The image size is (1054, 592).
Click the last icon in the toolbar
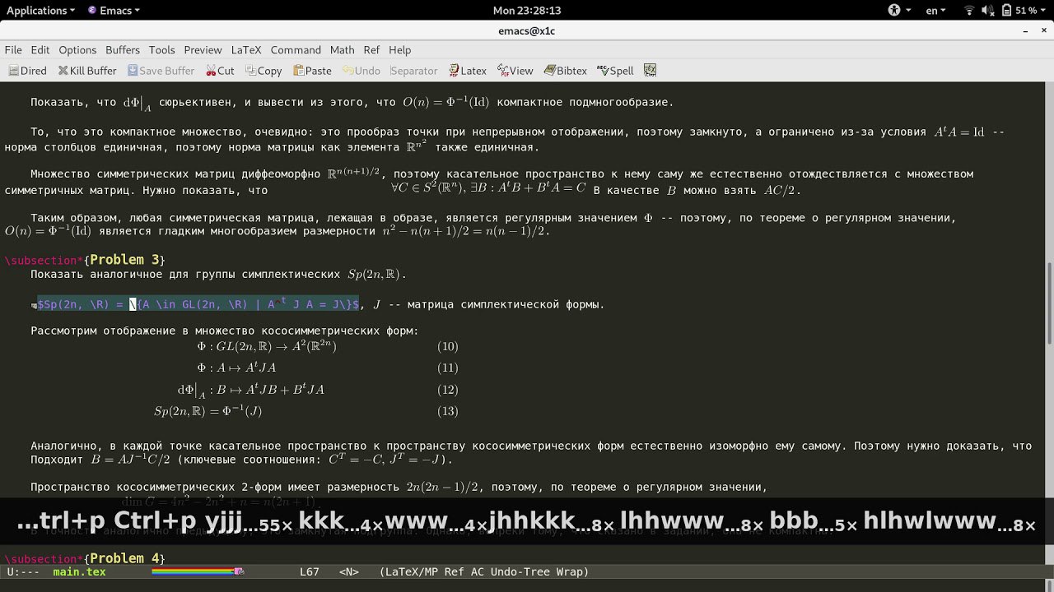click(650, 71)
